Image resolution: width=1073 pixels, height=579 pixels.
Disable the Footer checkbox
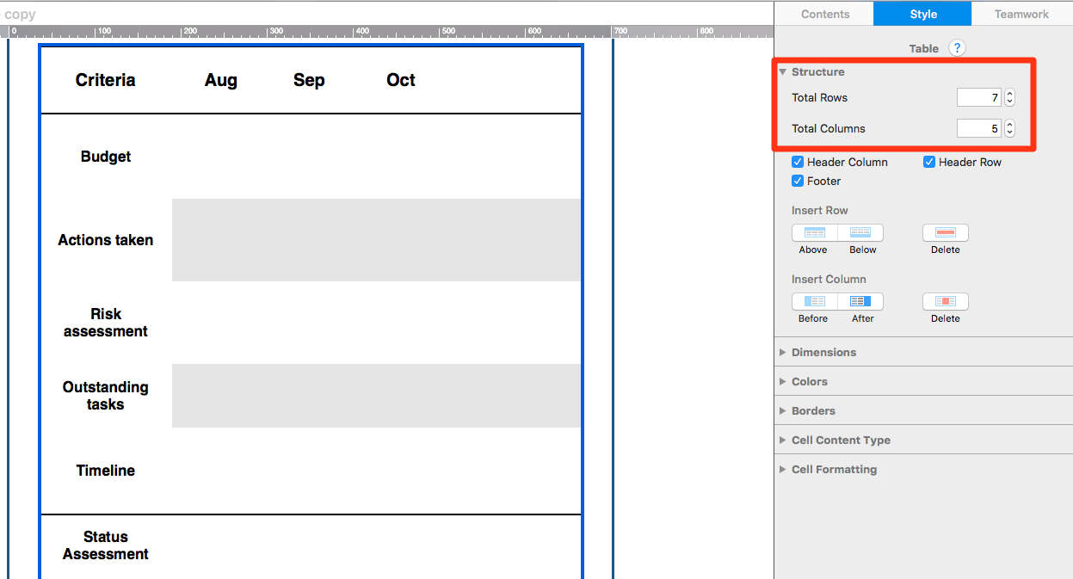coord(797,181)
